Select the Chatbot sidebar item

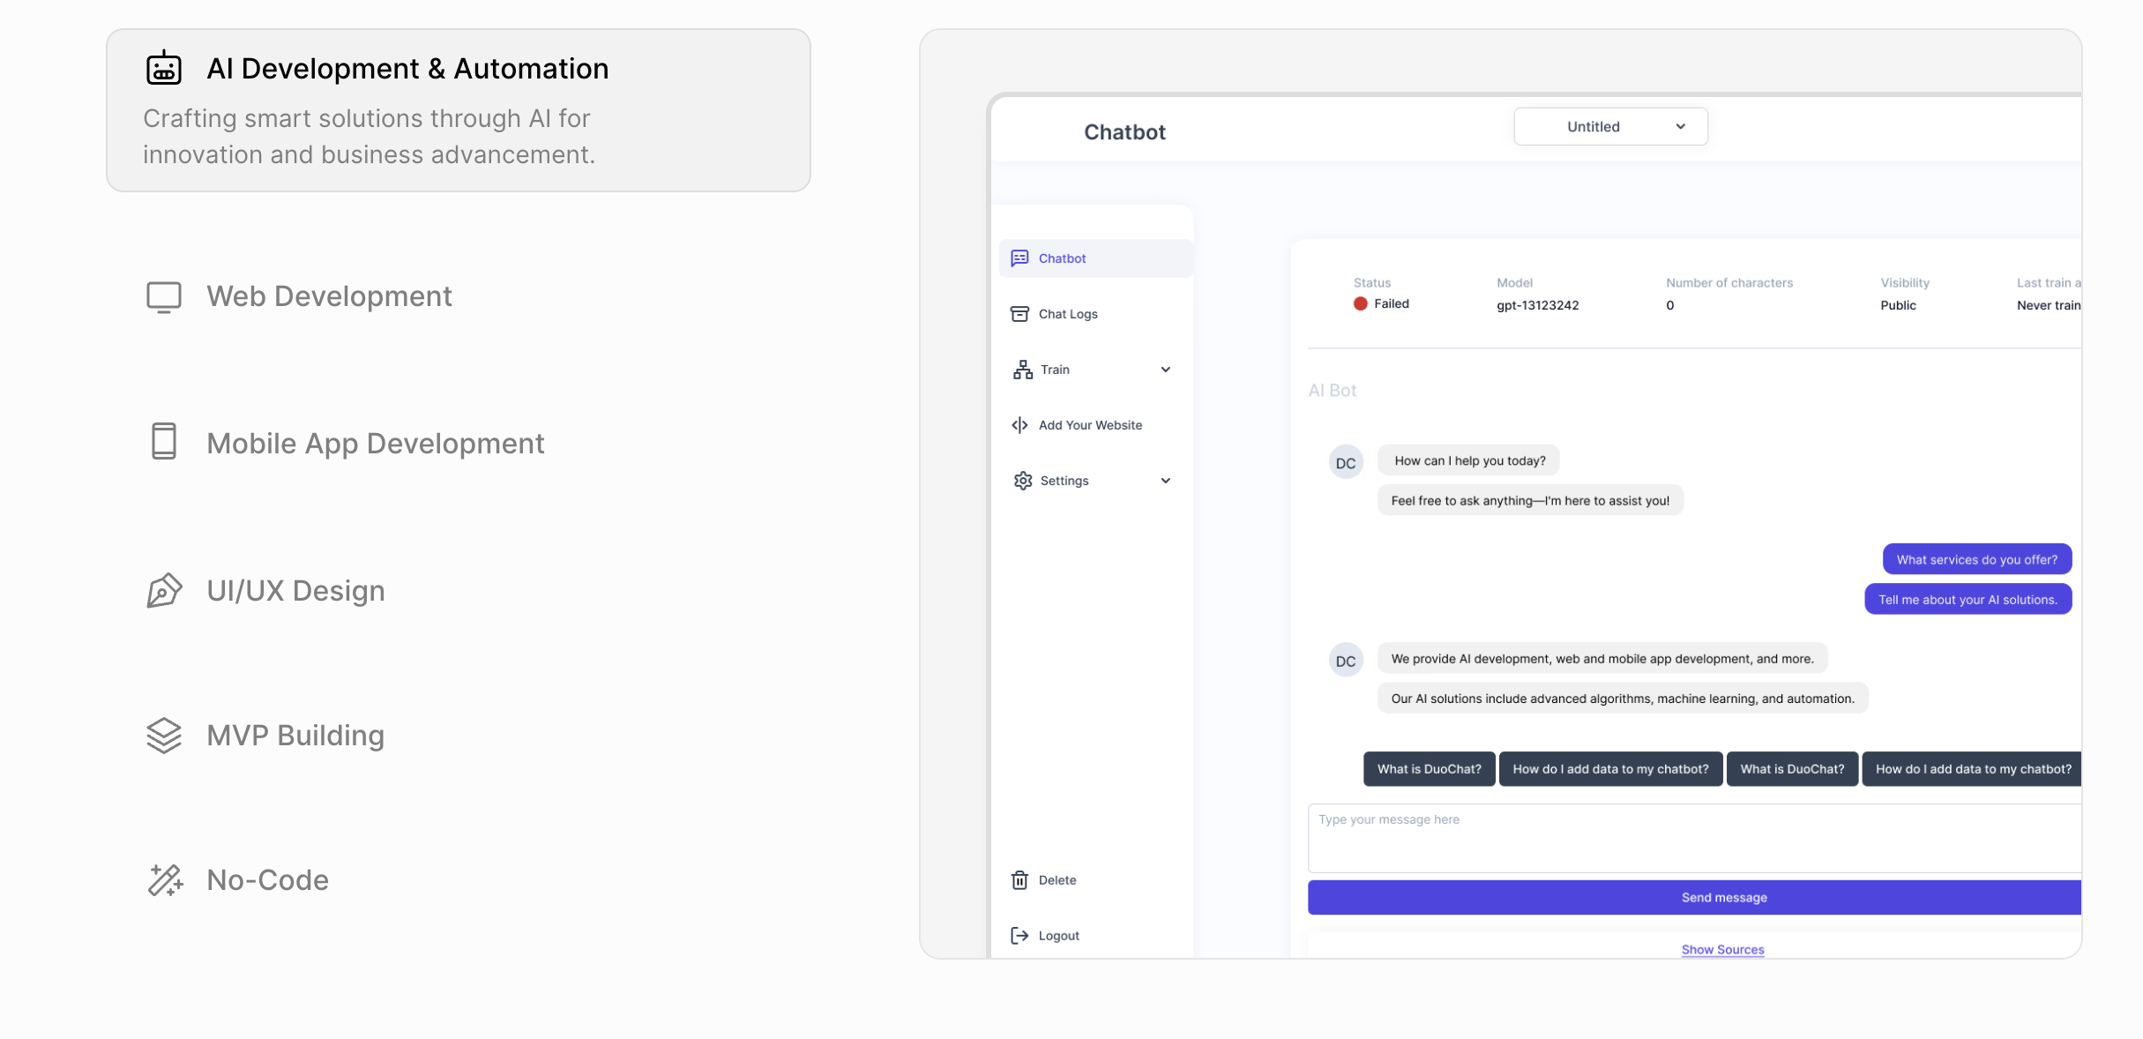coord(1062,258)
